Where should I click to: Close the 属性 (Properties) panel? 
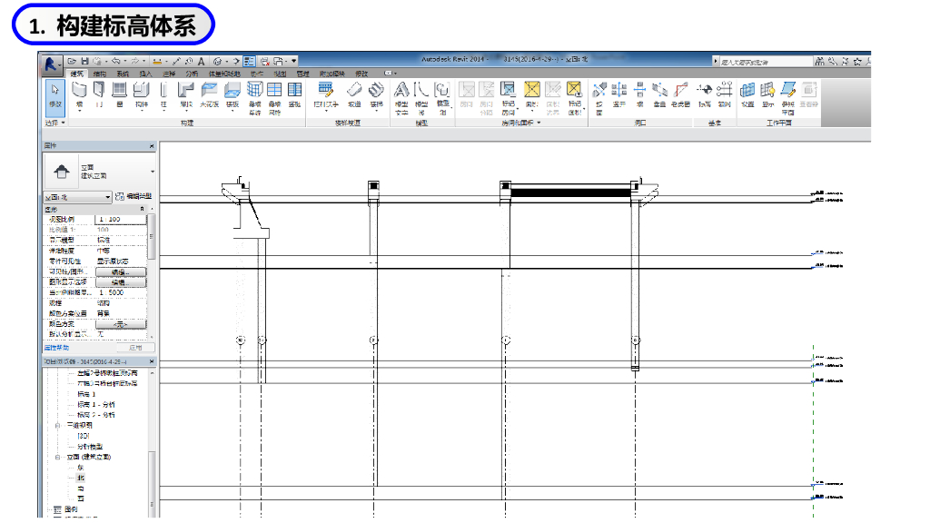point(152,146)
